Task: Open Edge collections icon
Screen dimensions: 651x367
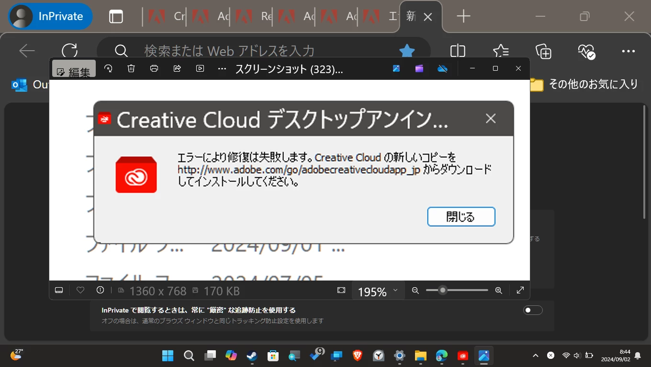Action: pyautogui.click(x=543, y=51)
